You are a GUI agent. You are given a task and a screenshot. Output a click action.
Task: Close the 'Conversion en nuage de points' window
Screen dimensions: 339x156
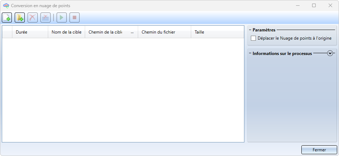click(x=330, y=5)
